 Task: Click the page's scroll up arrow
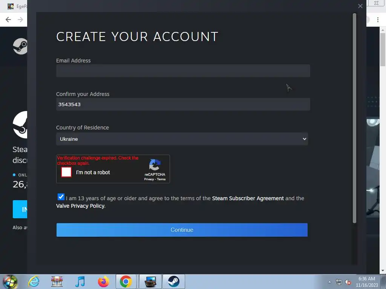point(383,30)
